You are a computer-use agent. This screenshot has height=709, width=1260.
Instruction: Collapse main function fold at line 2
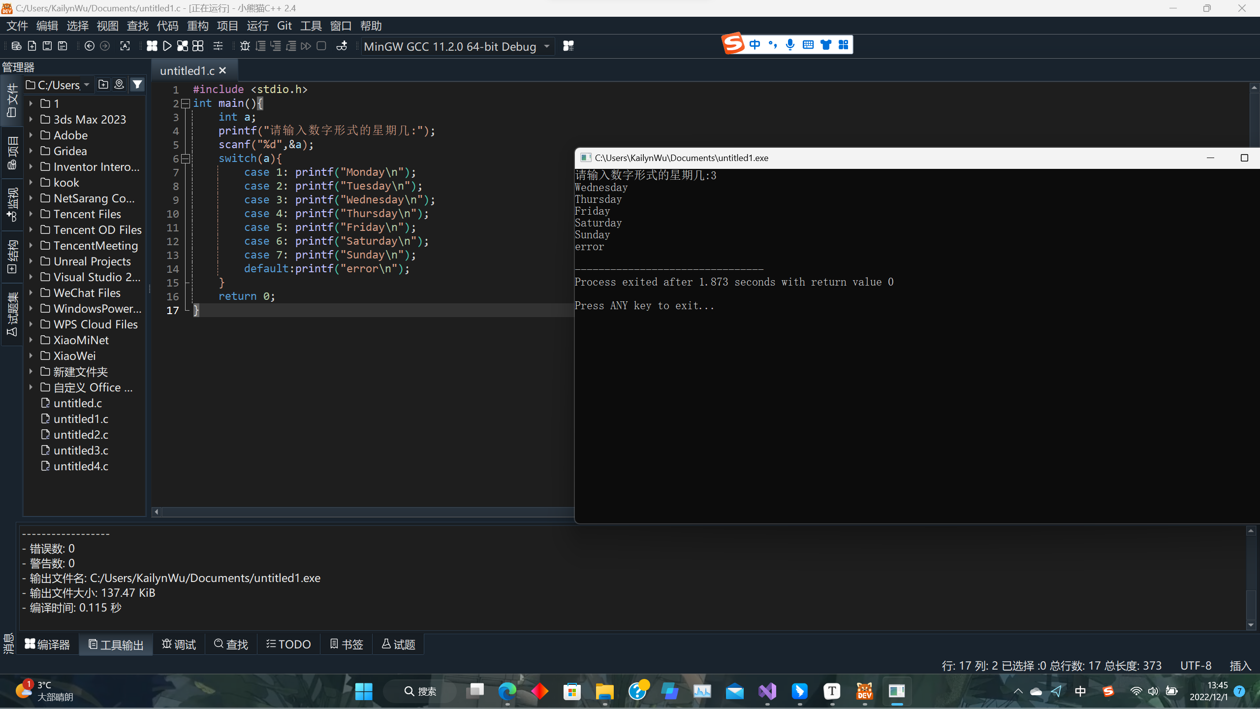click(x=186, y=103)
